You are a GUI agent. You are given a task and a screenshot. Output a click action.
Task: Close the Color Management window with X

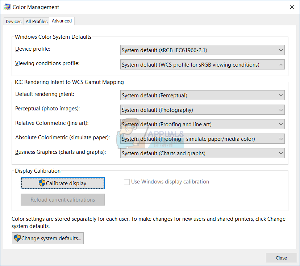pyautogui.click(x=292, y=7)
